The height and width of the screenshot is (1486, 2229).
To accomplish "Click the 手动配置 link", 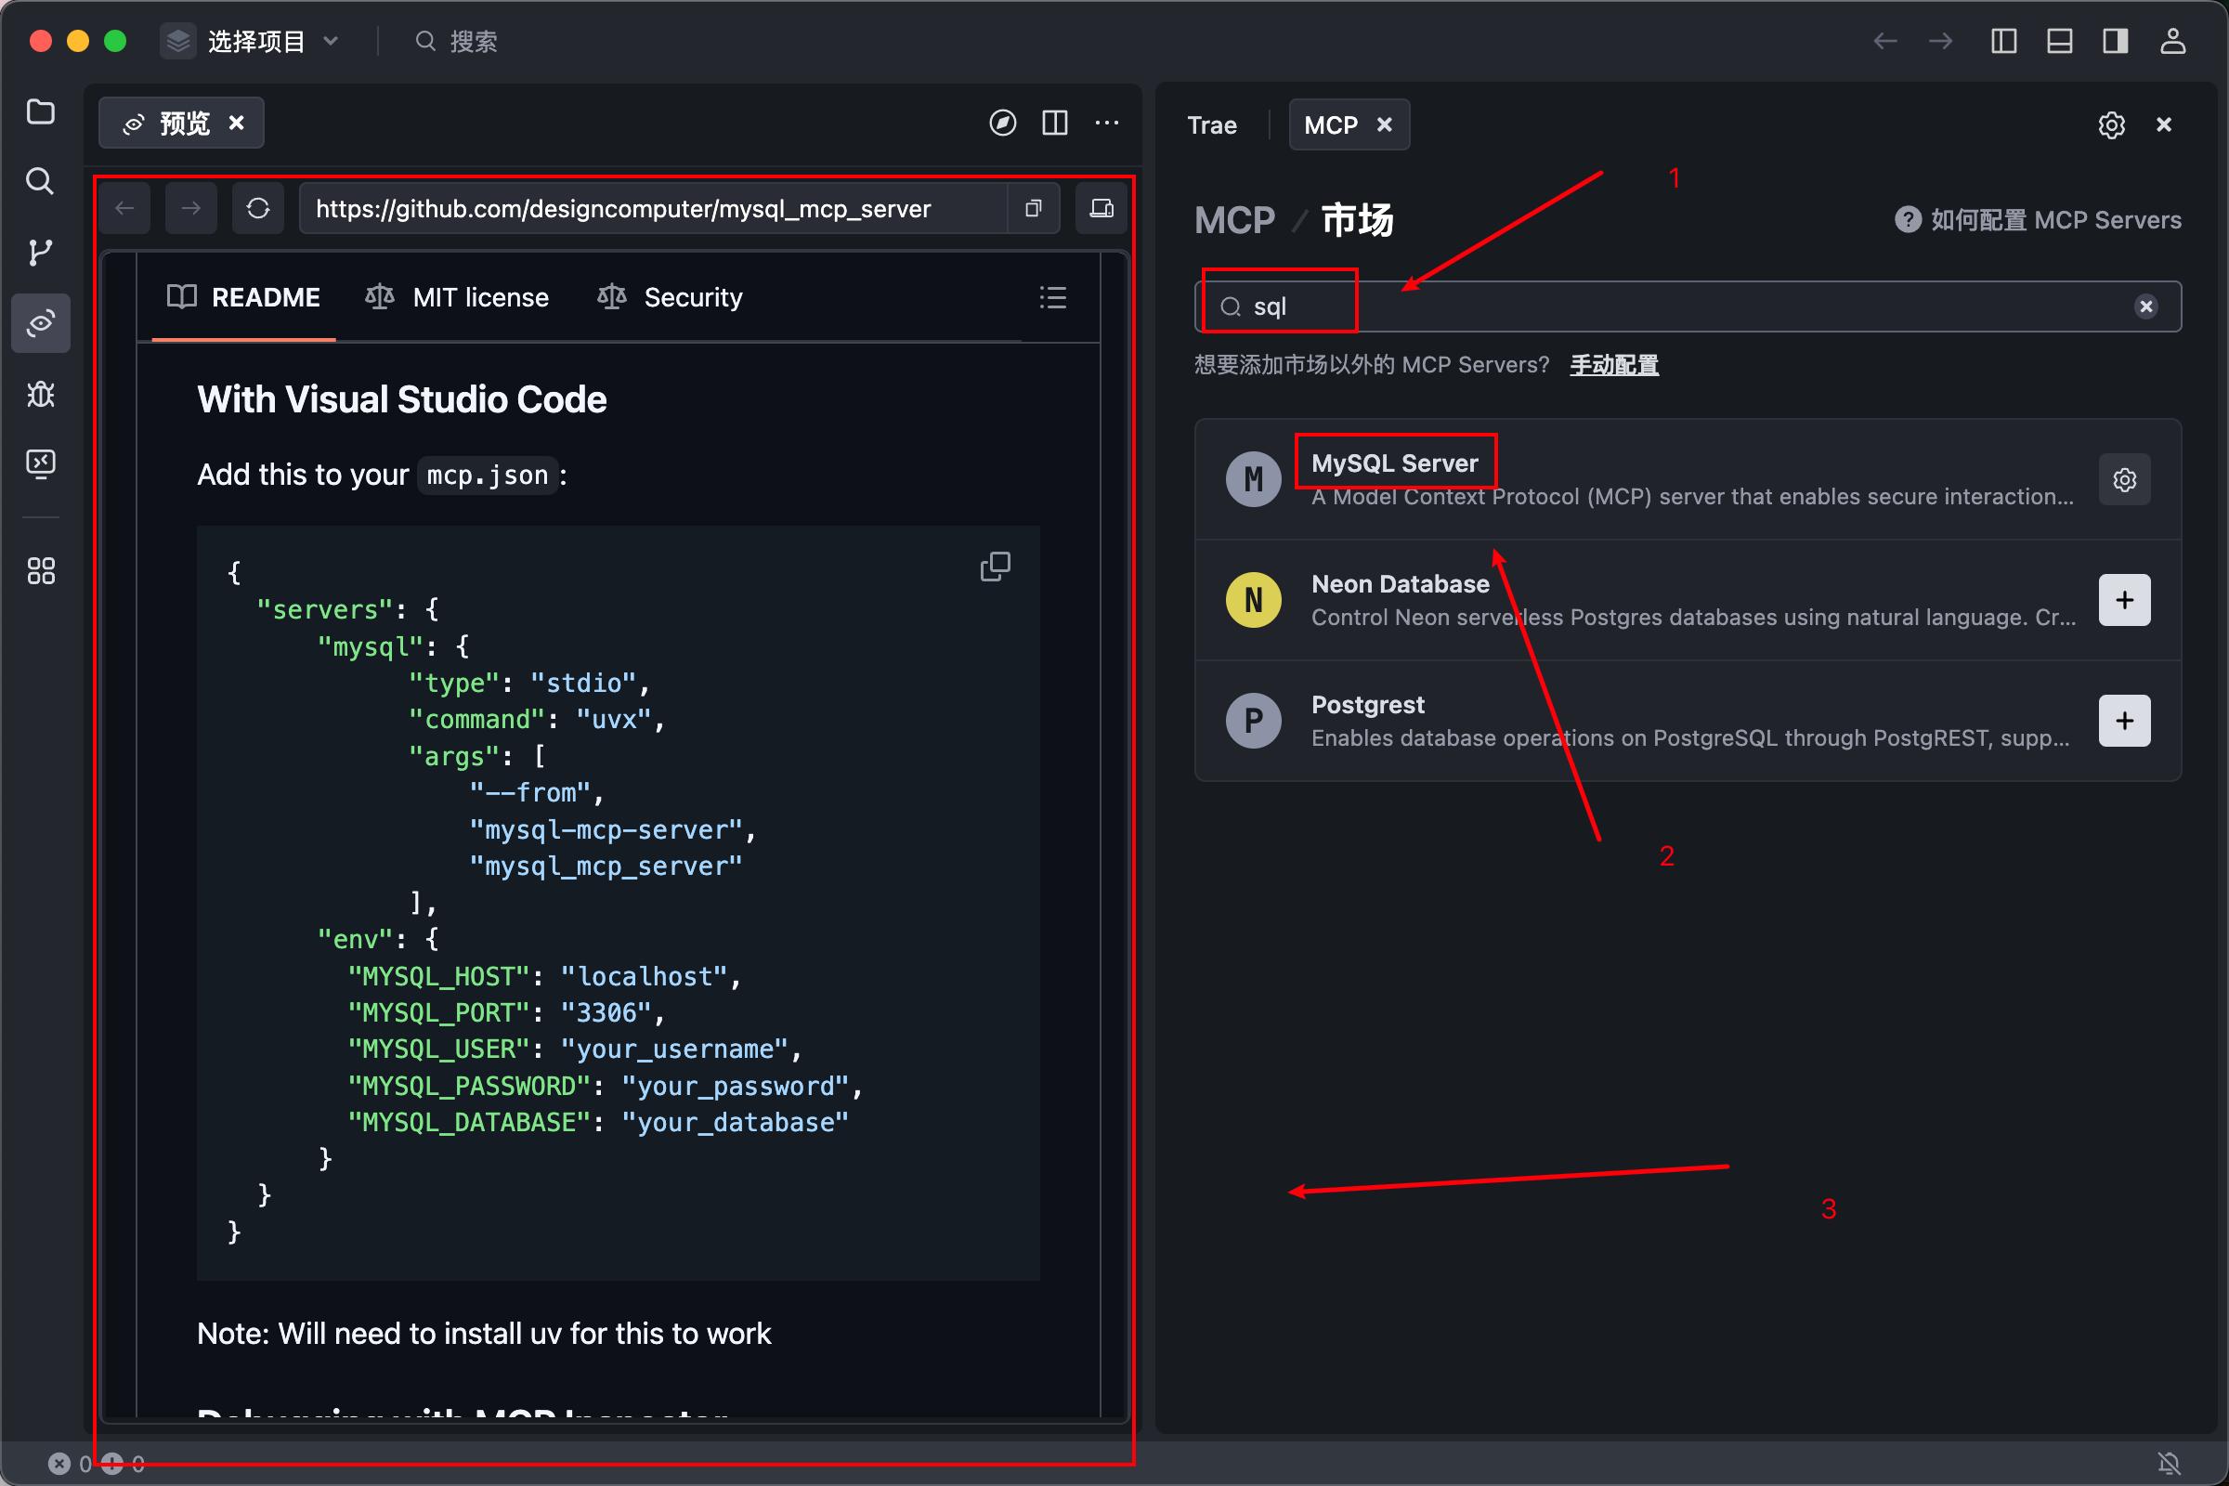I will coord(1613,365).
